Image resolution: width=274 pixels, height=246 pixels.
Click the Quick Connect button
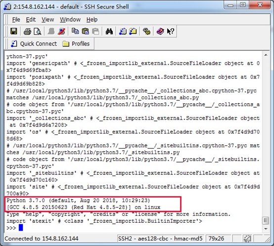pyautogui.click(x=34, y=43)
